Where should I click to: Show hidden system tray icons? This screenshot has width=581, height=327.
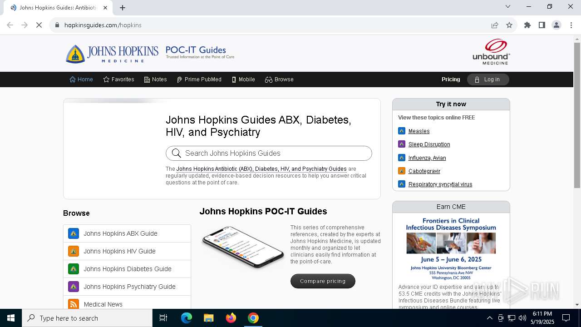489,318
